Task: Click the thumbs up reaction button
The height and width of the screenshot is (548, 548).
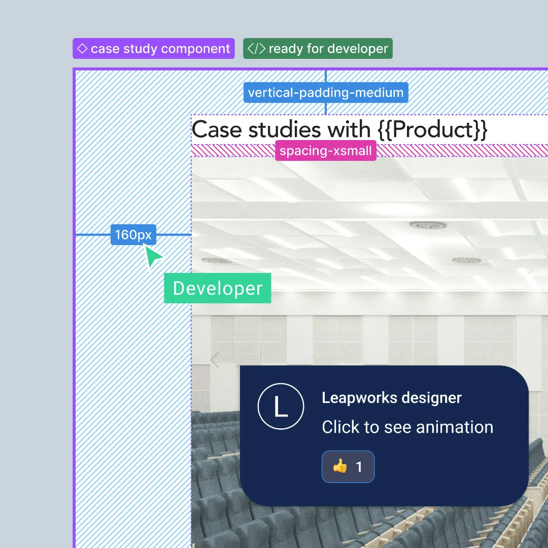Action: point(348,467)
